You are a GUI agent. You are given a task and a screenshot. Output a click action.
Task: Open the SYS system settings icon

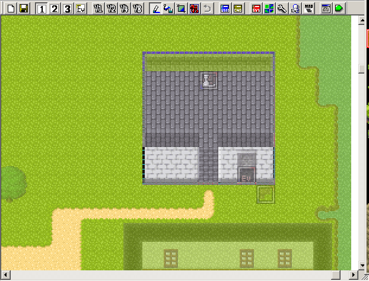[256, 8]
